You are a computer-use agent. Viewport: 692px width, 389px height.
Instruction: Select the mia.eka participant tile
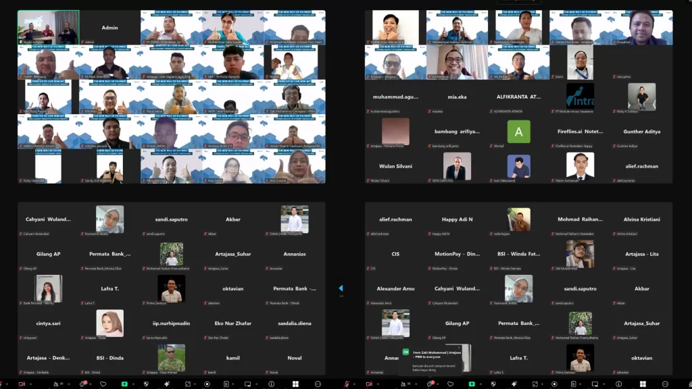457,97
